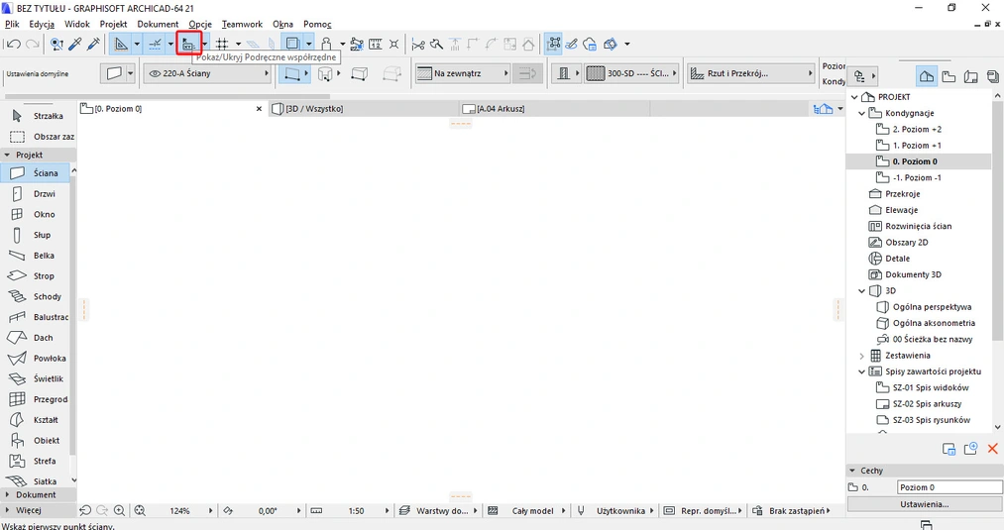1004x530 pixels.
Task: Select the syringe inject parameters tool
Action: 93,45
